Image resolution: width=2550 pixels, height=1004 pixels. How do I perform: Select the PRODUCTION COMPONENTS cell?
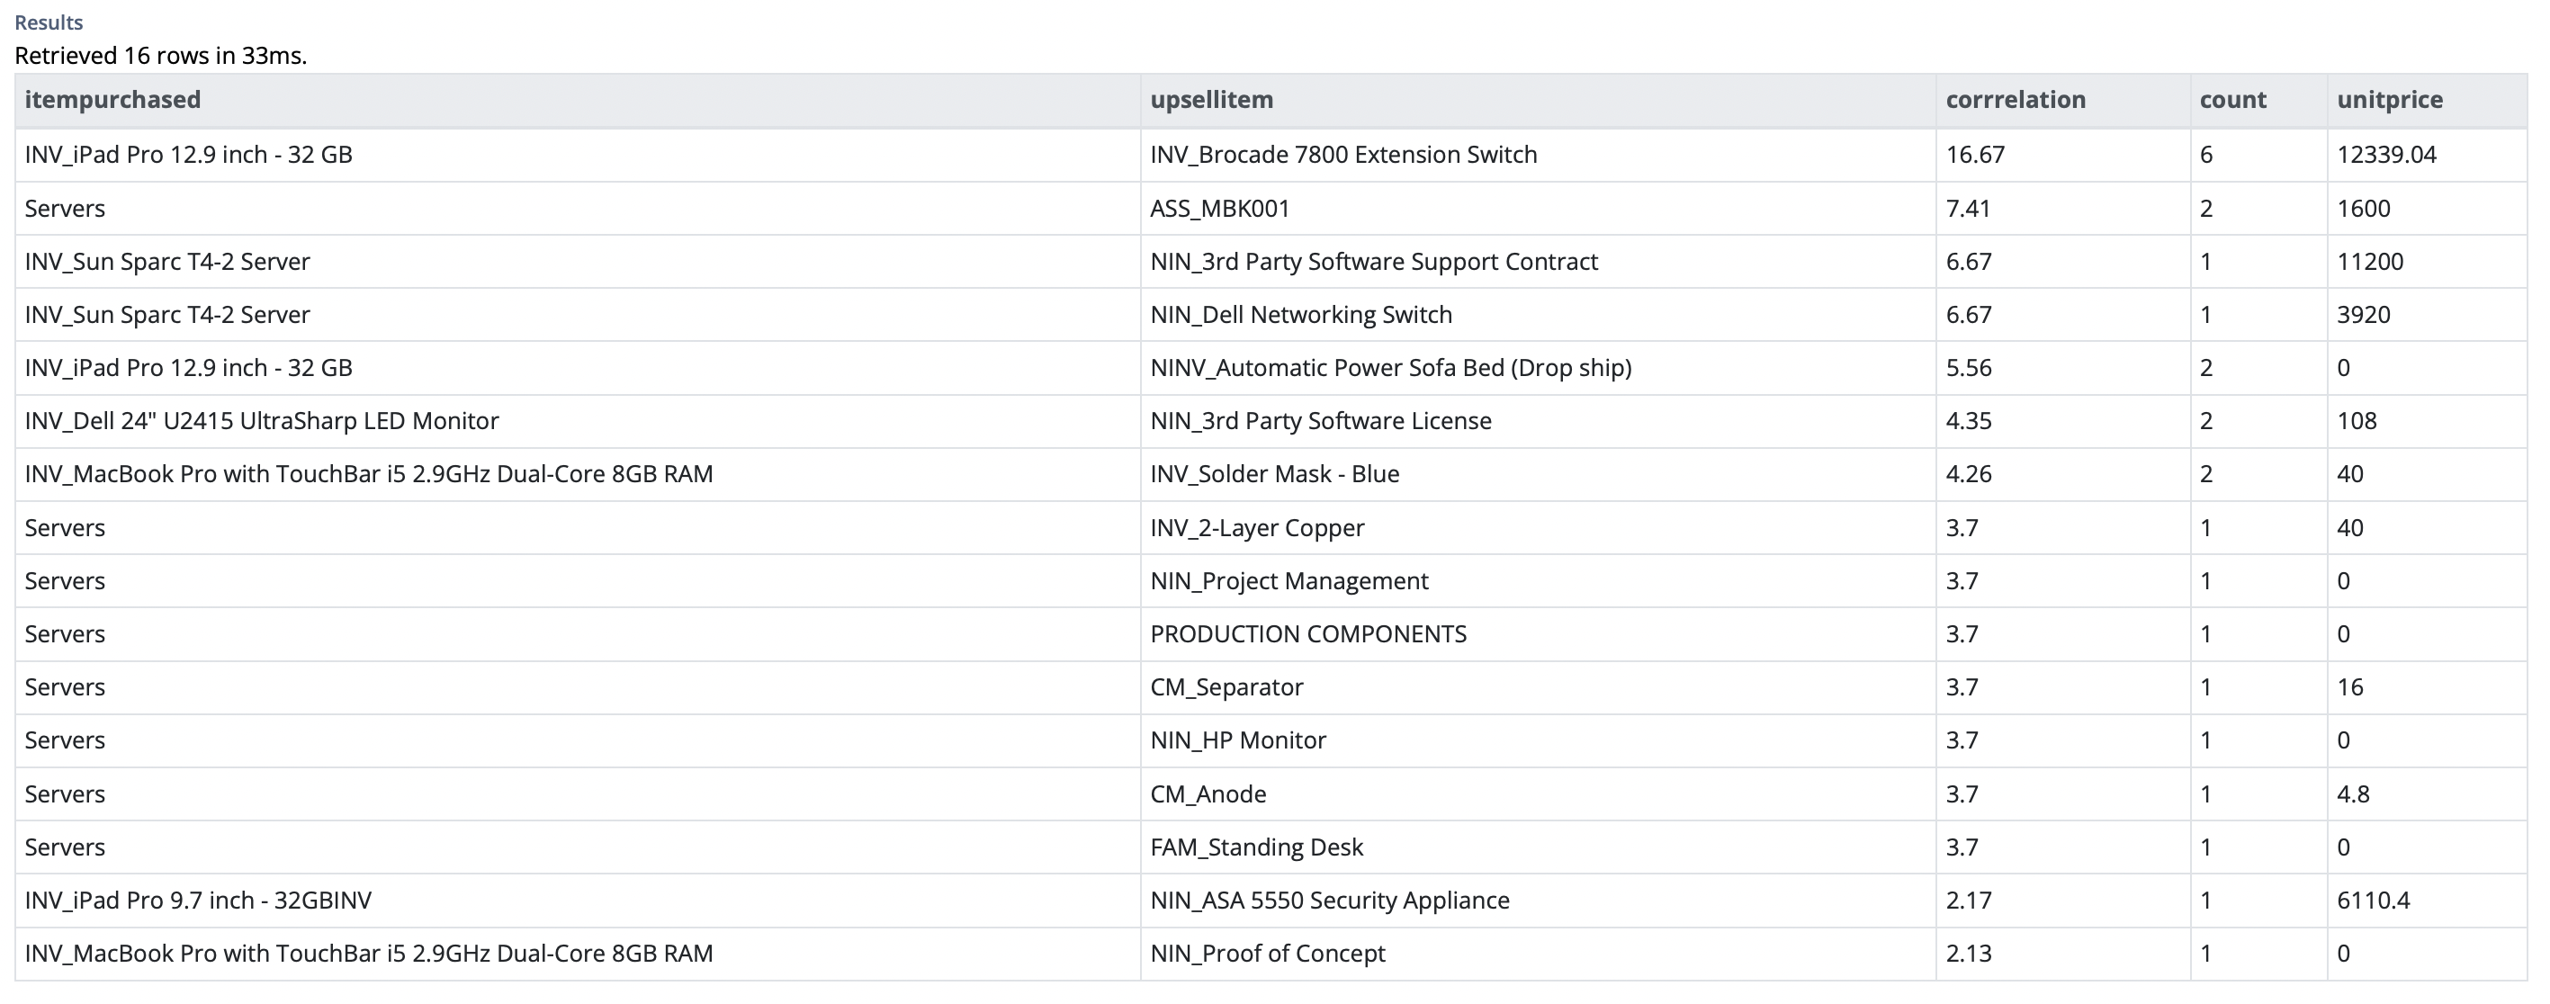(x=1538, y=633)
